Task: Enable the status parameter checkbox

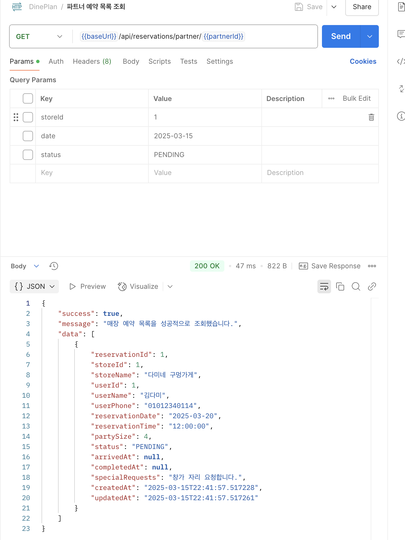Action: (28, 155)
